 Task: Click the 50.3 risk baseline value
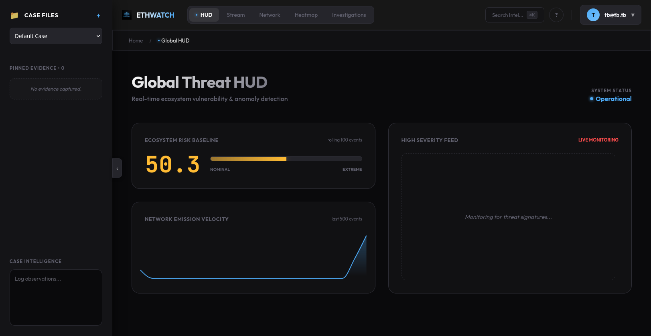click(x=172, y=165)
